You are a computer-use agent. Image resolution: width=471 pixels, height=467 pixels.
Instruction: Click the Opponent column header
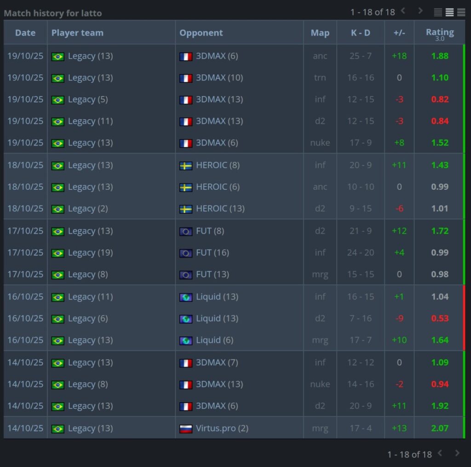(x=201, y=33)
